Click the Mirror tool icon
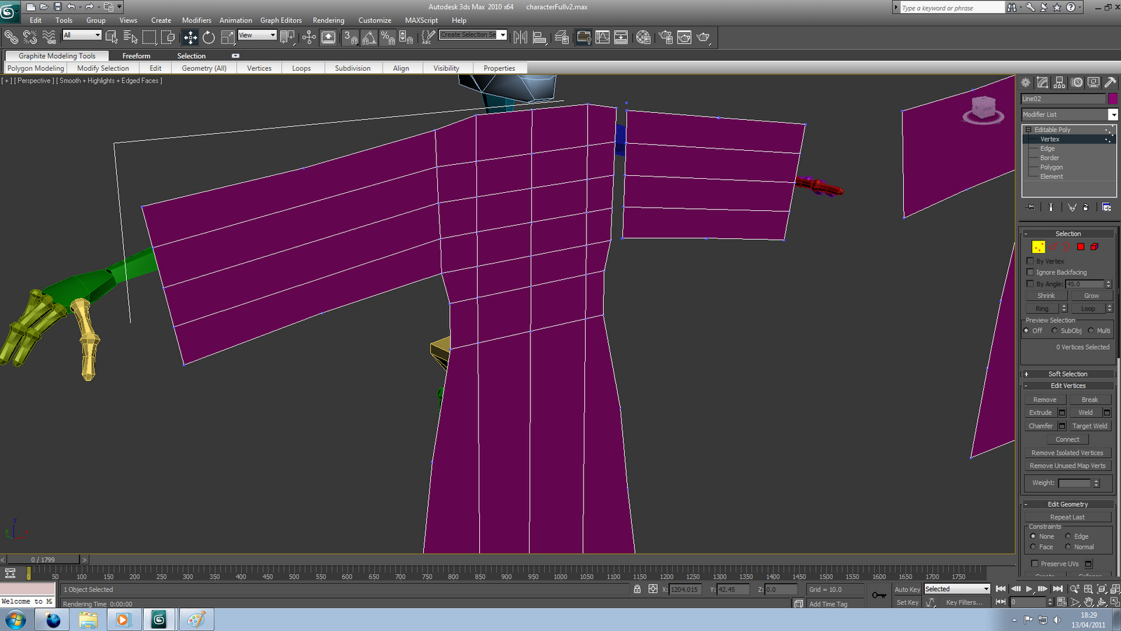The height and width of the screenshot is (631, 1121). 521,37
